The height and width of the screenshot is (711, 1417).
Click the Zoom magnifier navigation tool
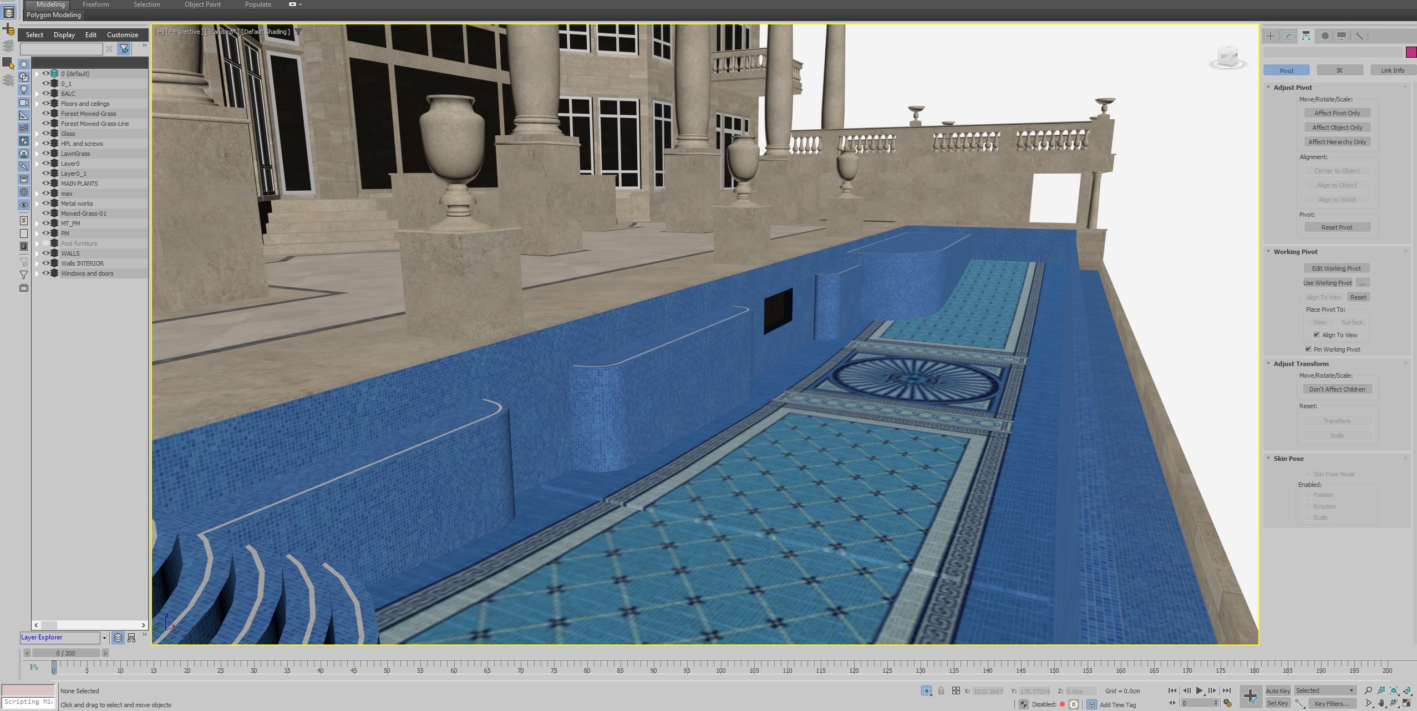1368,690
